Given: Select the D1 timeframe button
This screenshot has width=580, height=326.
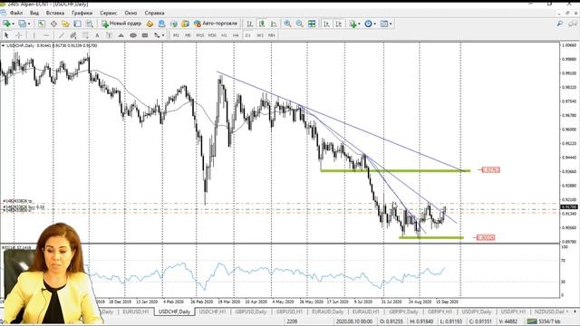Looking at the screenshot, I should point(247,35).
